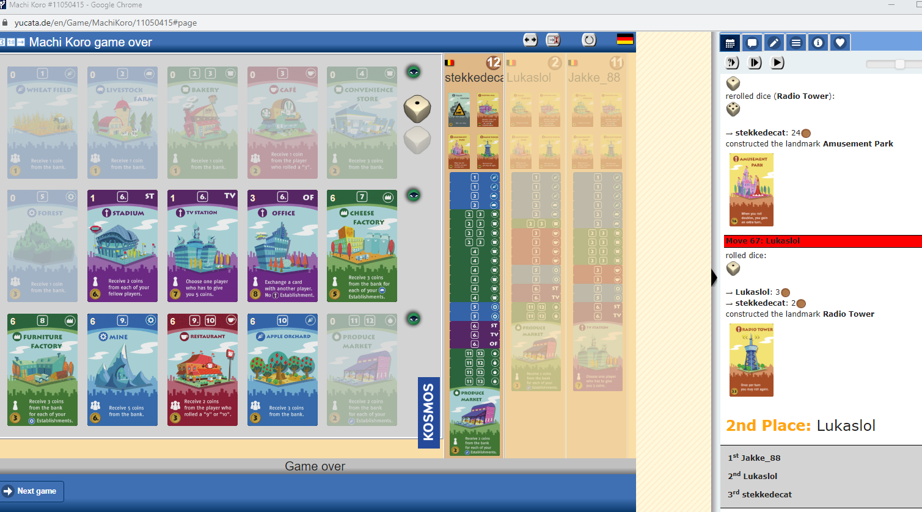The height and width of the screenshot is (512, 922).
Task: Click stekkedecat's Radio Tower landmark thumbnail
Action: [488, 151]
